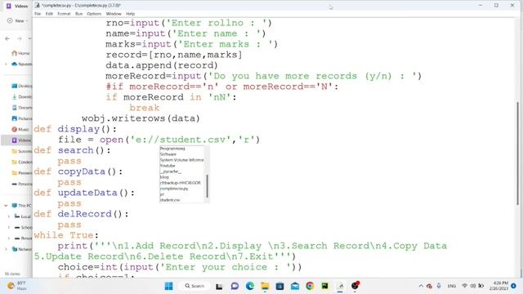This screenshot has height=294, width=523.
Task: Open the Run menu in IDLE
Action: coord(78,14)
